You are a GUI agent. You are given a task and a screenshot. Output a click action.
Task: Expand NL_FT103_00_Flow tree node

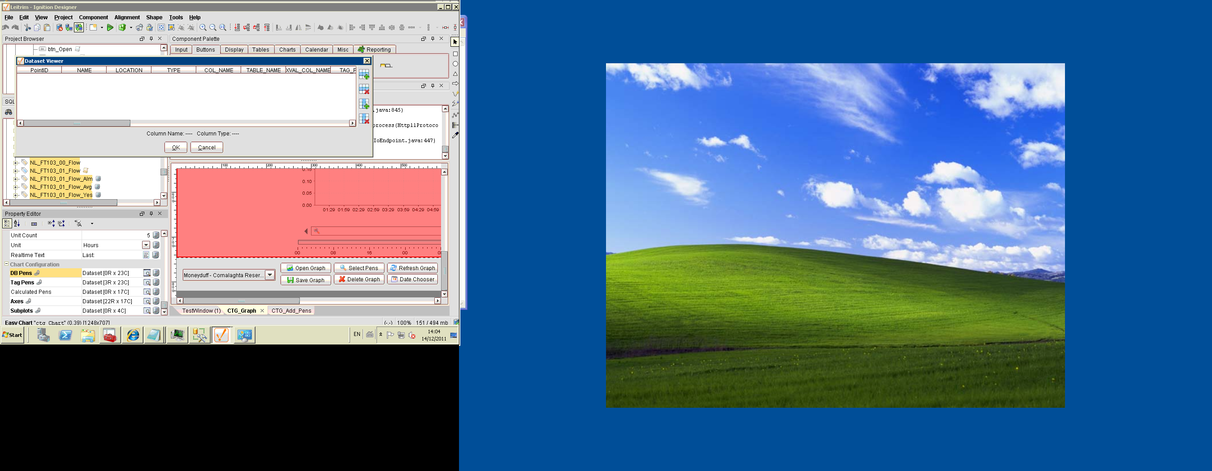tap(16, 163)
